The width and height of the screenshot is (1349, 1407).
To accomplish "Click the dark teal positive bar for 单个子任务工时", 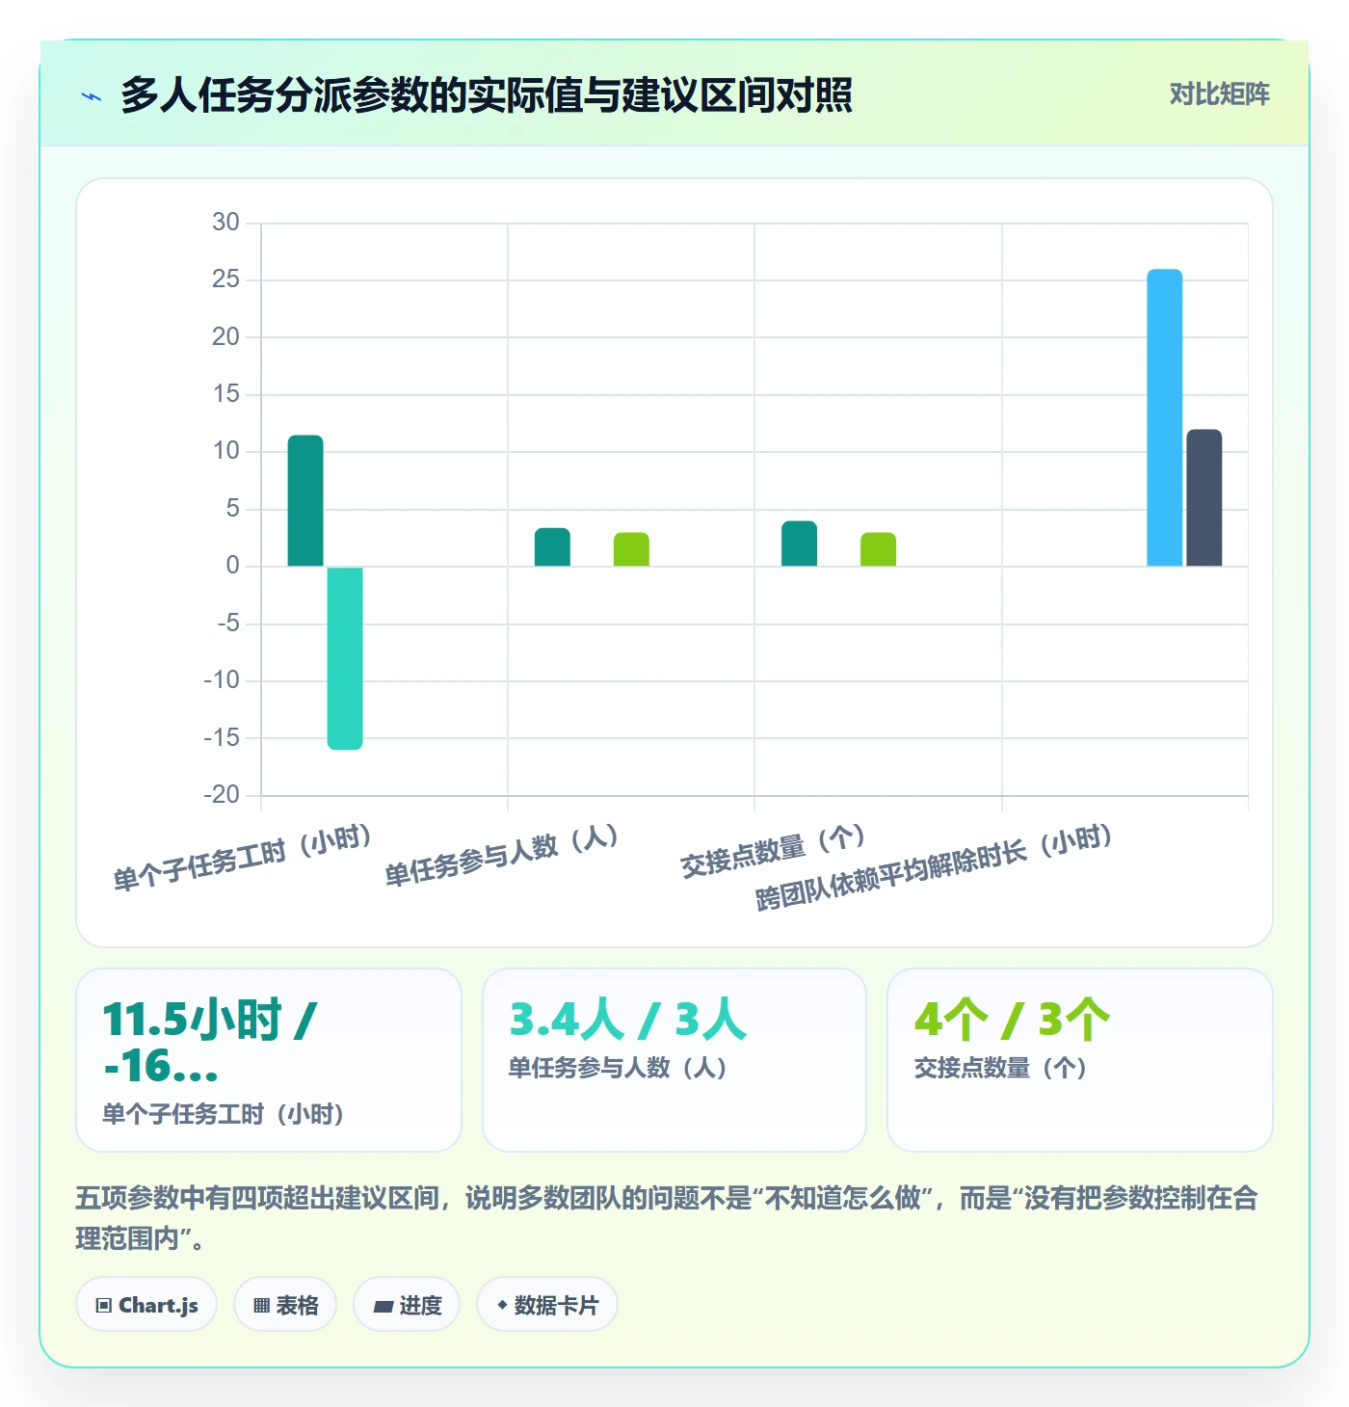I will [x=305, y=501].
